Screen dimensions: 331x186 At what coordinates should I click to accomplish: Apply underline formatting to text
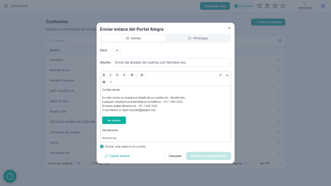pos(117,75)
